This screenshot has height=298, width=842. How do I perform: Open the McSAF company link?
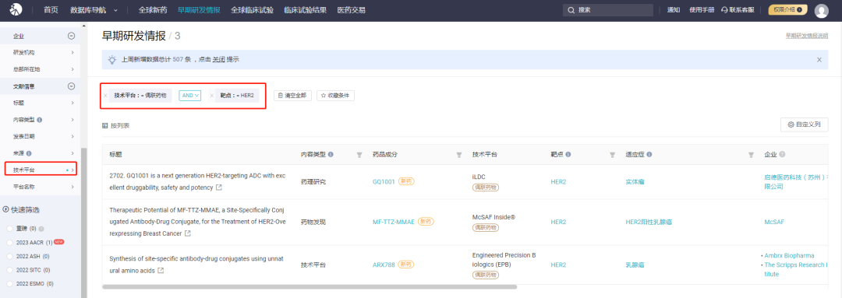pos(774,222)
